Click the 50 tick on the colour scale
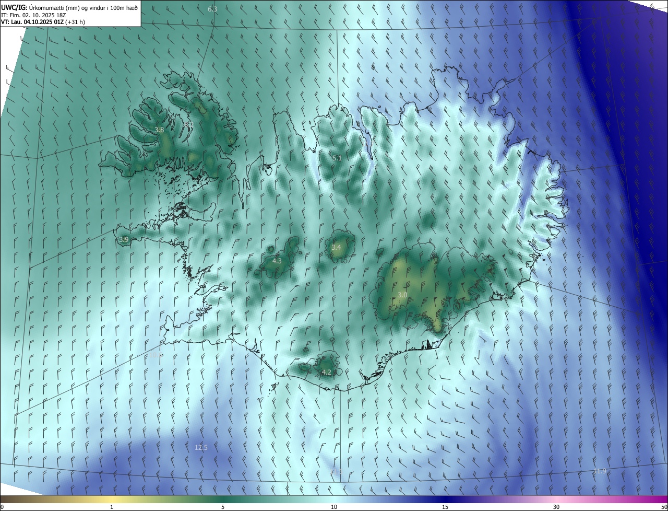 click(x=664, y=507)
